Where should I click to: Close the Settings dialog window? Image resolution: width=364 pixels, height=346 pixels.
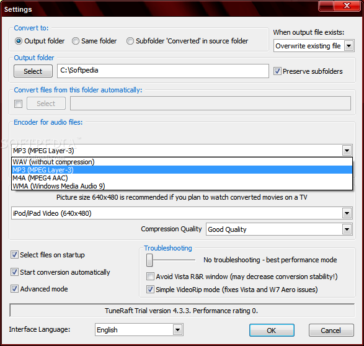click(347, 6)
